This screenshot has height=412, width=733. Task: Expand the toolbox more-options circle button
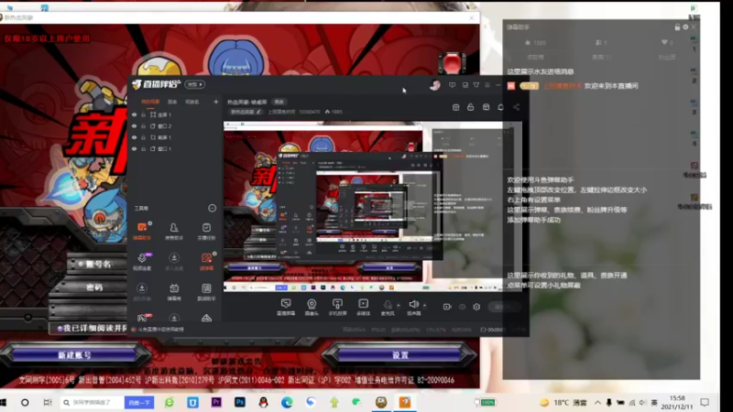pyautogui.click(x=213, y=208)
